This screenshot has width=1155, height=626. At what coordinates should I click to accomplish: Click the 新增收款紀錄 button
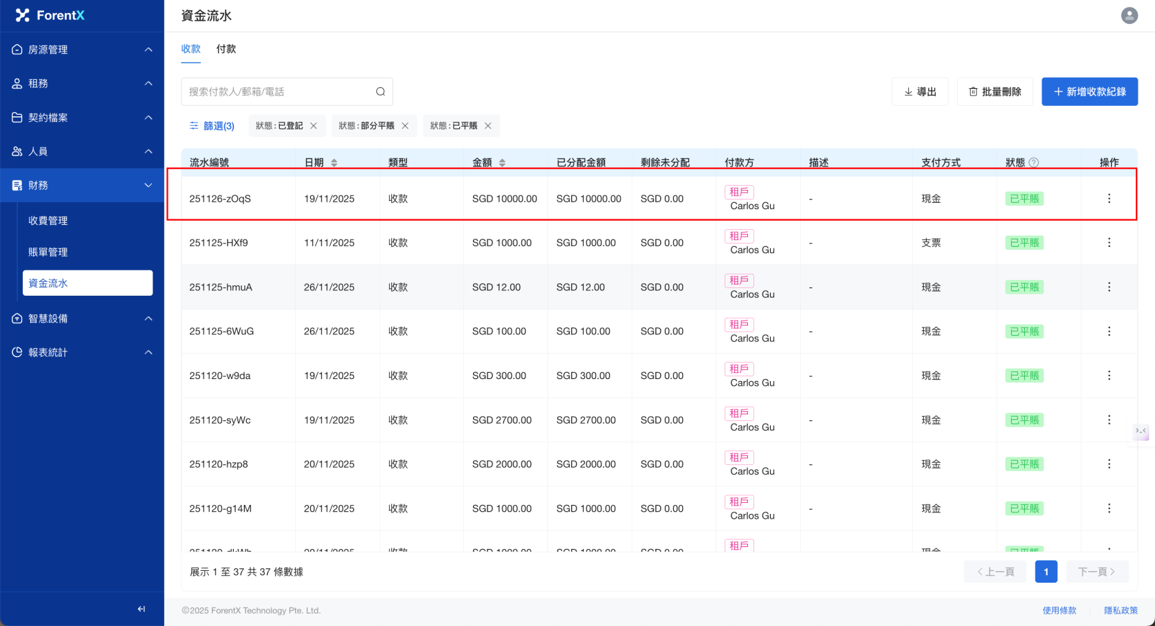(x=1089, y=91)
